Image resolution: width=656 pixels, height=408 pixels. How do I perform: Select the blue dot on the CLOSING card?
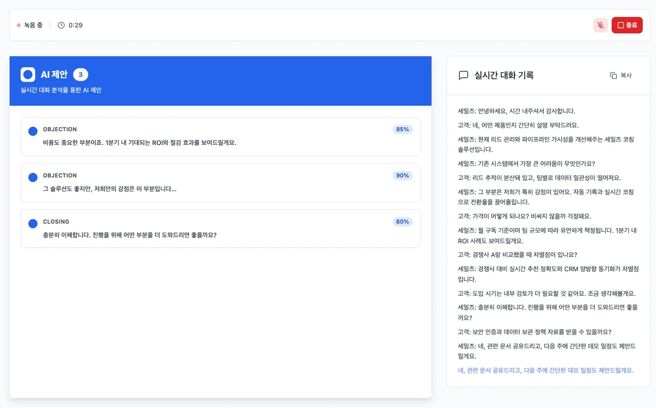click(x=33, y=223)
